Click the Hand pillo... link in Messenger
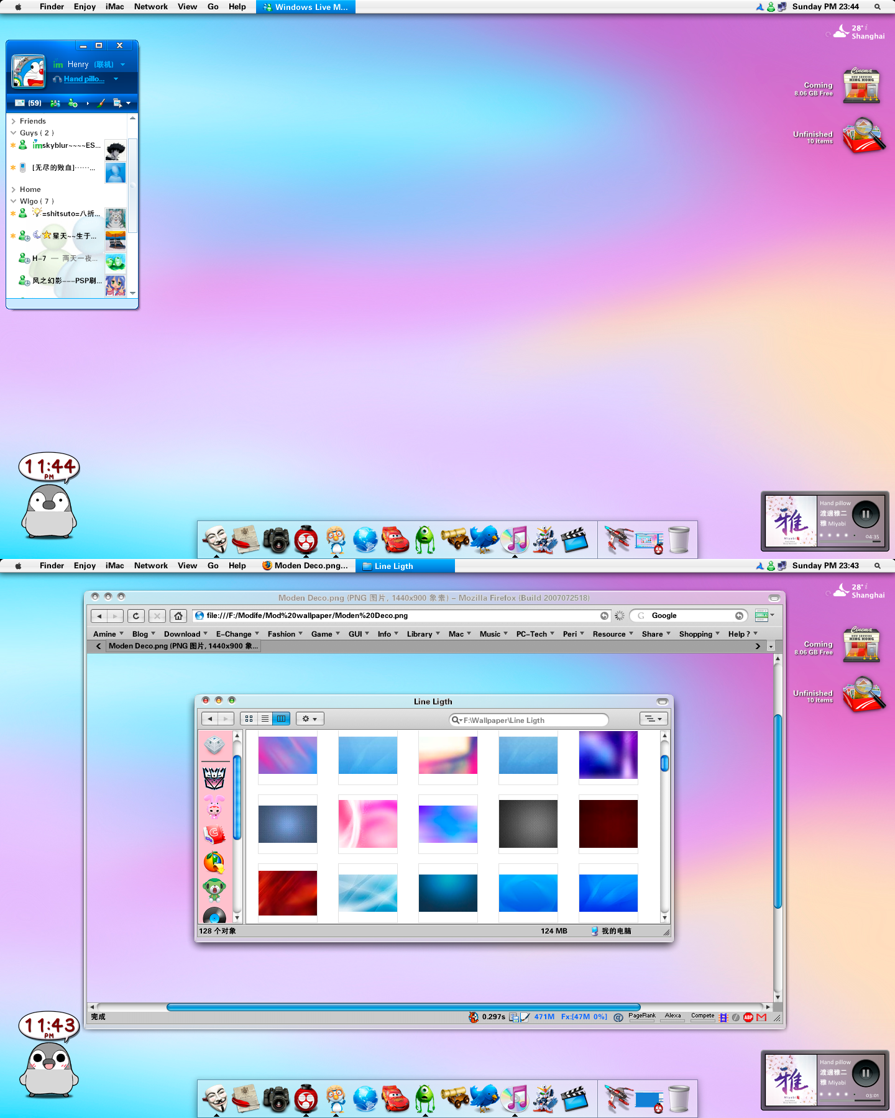 click(84, 79)
